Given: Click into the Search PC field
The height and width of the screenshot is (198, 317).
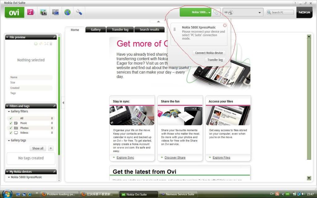Looking at the screenshot, I should tap(281, 13).
